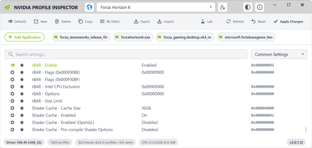Viewport: 312px width, 148px height.
Task: Toggle star for Shader Cache - Cache Size
Action: pyautogui.click(x=22, y=108)
